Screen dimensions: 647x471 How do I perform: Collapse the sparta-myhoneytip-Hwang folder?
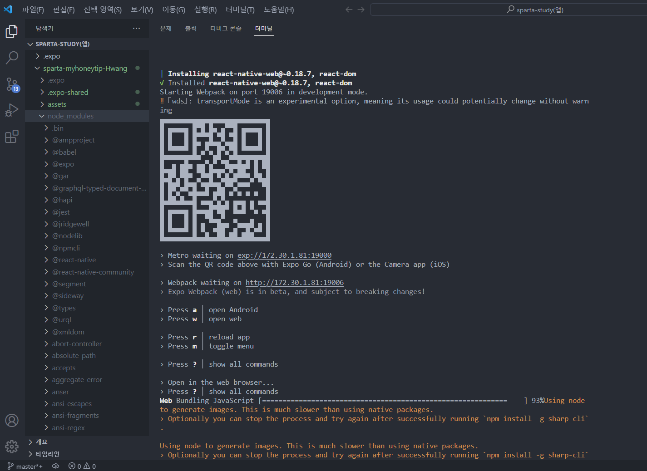[x=87, y=68]
